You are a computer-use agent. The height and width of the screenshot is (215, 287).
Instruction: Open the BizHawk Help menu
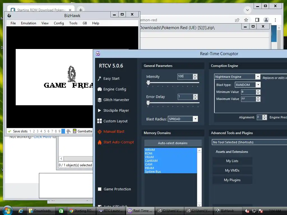pos(96,23)
